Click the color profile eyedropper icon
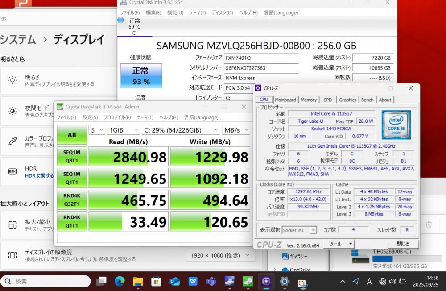 pos(12,141)
